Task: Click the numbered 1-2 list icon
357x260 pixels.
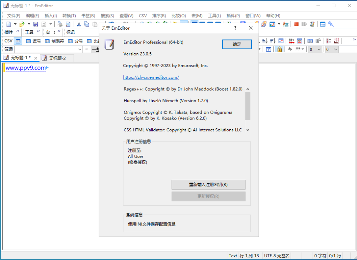Action: pyautogui.click(x=329, y=41)
